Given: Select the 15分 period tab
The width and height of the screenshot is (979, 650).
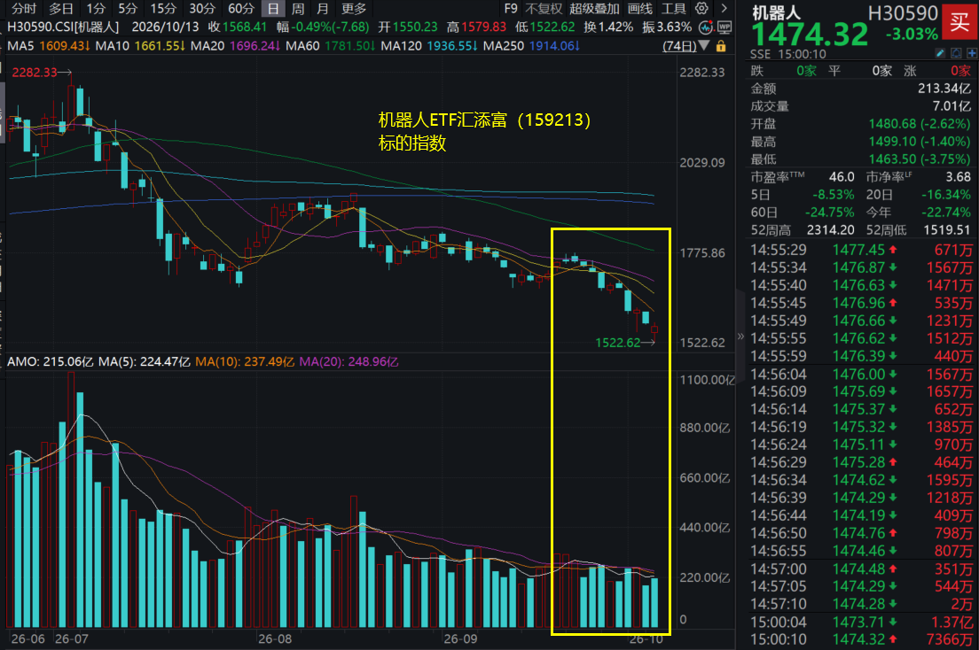Looking at the screenshot, I should pyautogui.click(x=163, y=9).
